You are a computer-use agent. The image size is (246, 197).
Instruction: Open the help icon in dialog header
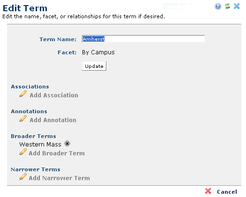(x=218, y=6)
